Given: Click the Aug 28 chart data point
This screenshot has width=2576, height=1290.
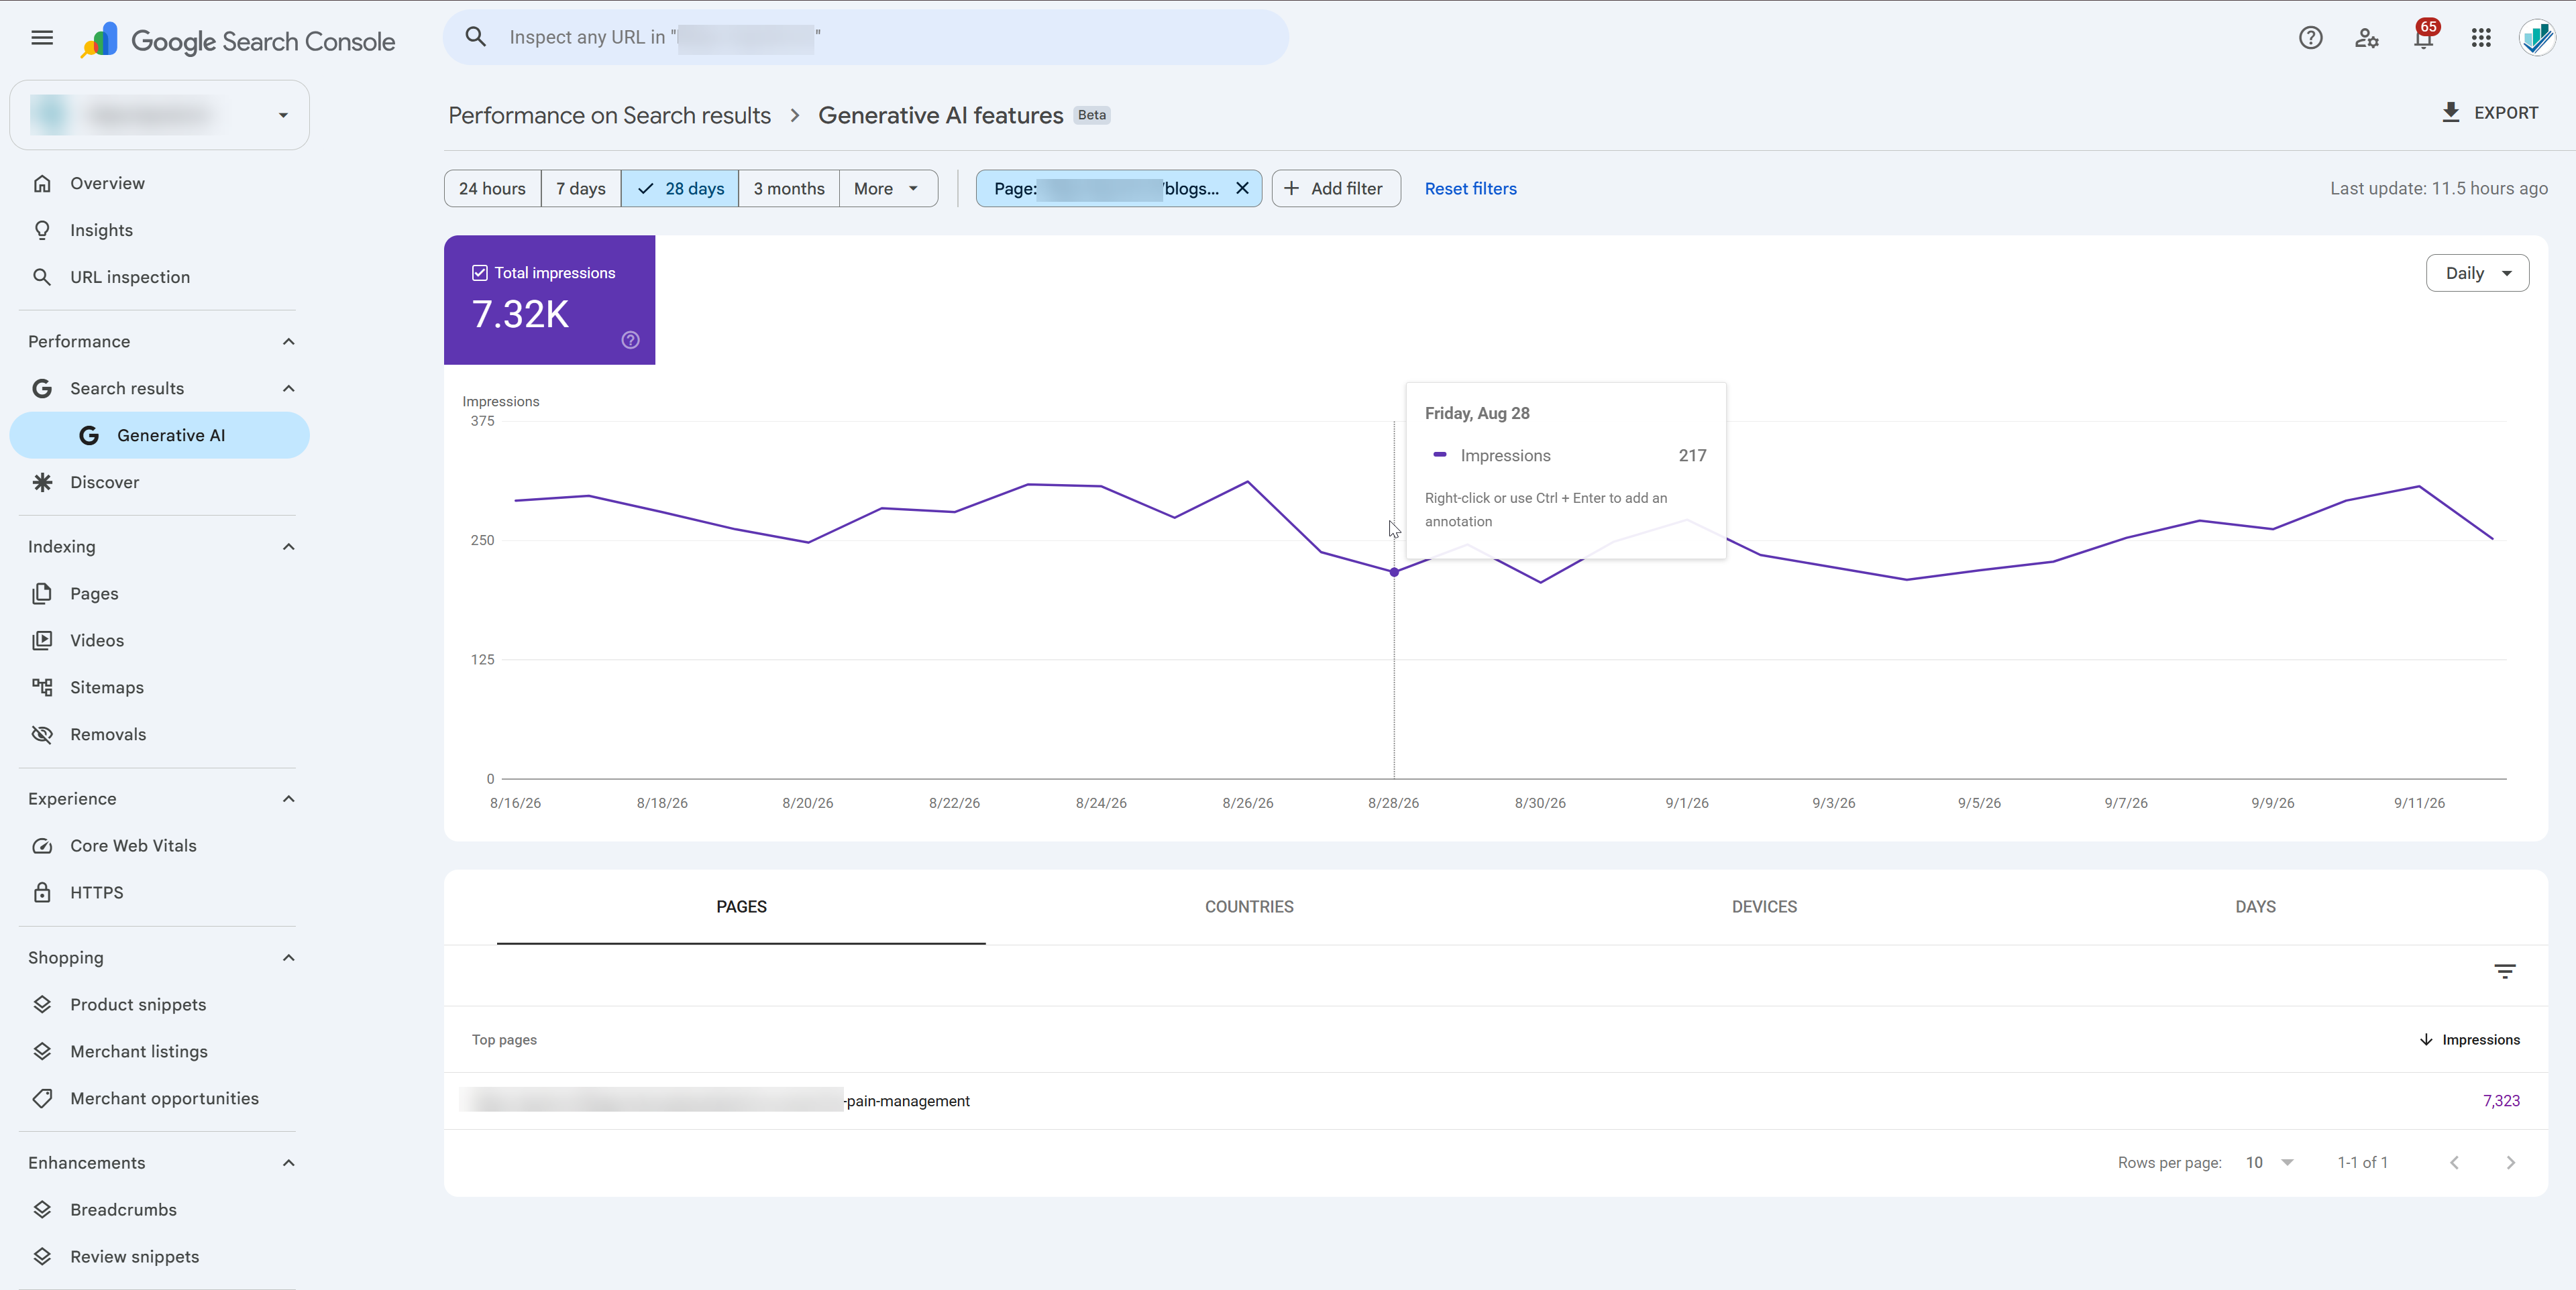Looking at the screenshot, I should click(x=1394, y=573).
